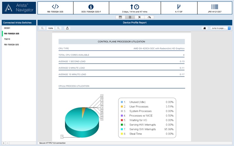This screenshot has height=146, width=234.
Task: Click the JPE14121257 serial number text
Action: pyautogui.click(x=215, y=12)
